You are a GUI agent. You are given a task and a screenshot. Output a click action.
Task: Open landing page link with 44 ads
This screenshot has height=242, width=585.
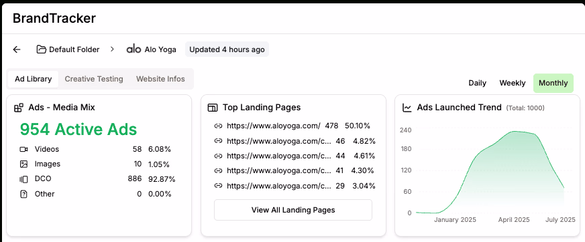(278, 156)
